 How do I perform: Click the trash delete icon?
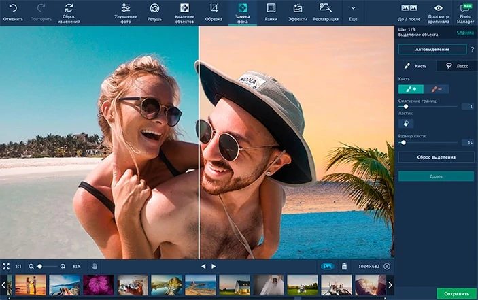point(344,266)
